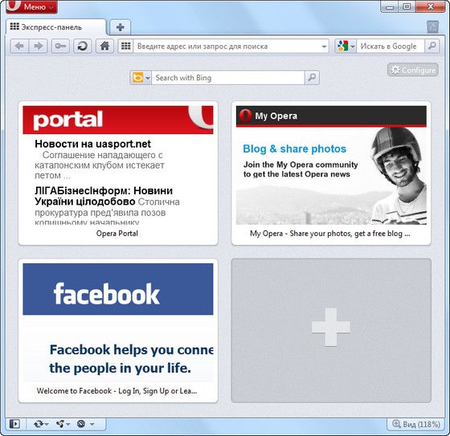The height and width of the screenshot is (436, 450).
Task: Go to the home page icon
Action: click(x=104, y=47)
